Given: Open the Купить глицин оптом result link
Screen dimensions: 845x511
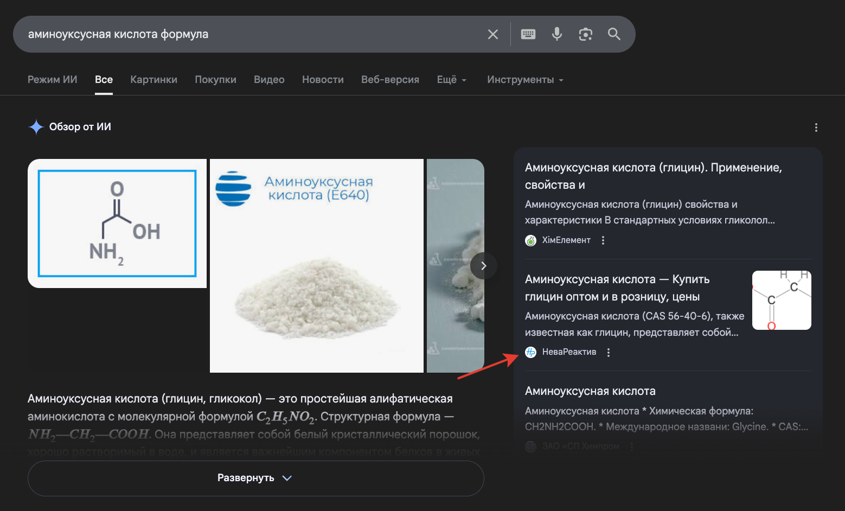Looking at the screenshot, I should (x=617, y=288).
